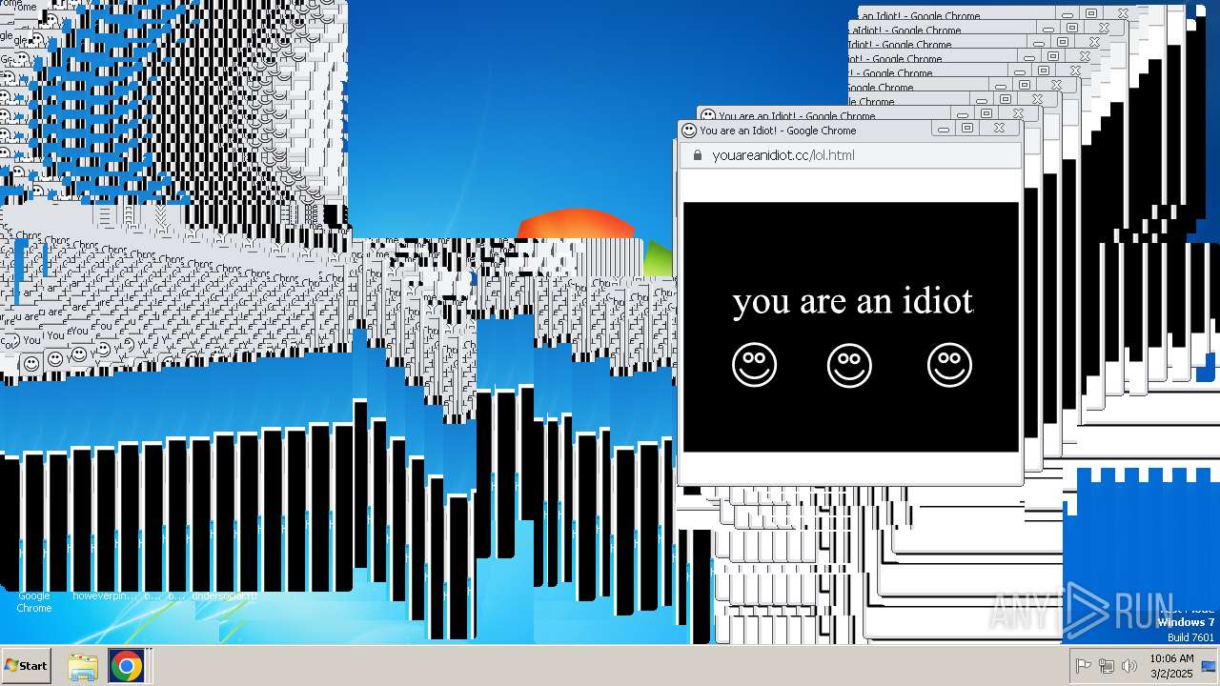Maximize the window titled 'aIdiot! - Google Chrome'
1220x686 pixels.
click(x=1072, y=29)
